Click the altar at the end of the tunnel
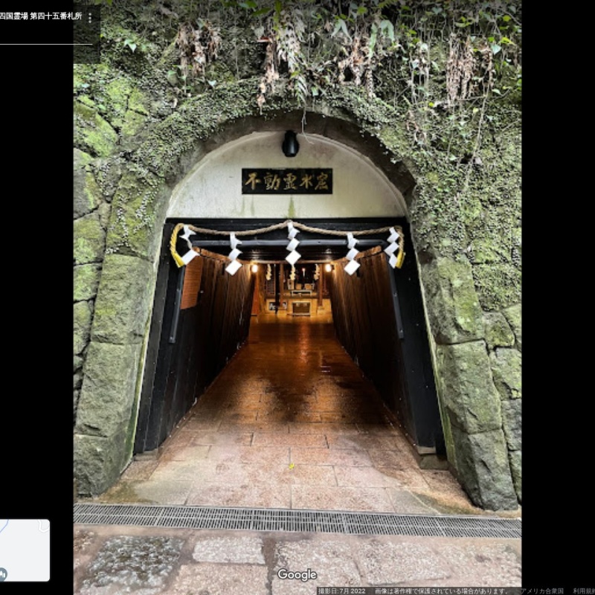Screen dimensions: 595x595 pyautogui.click(x=300, y=303)
